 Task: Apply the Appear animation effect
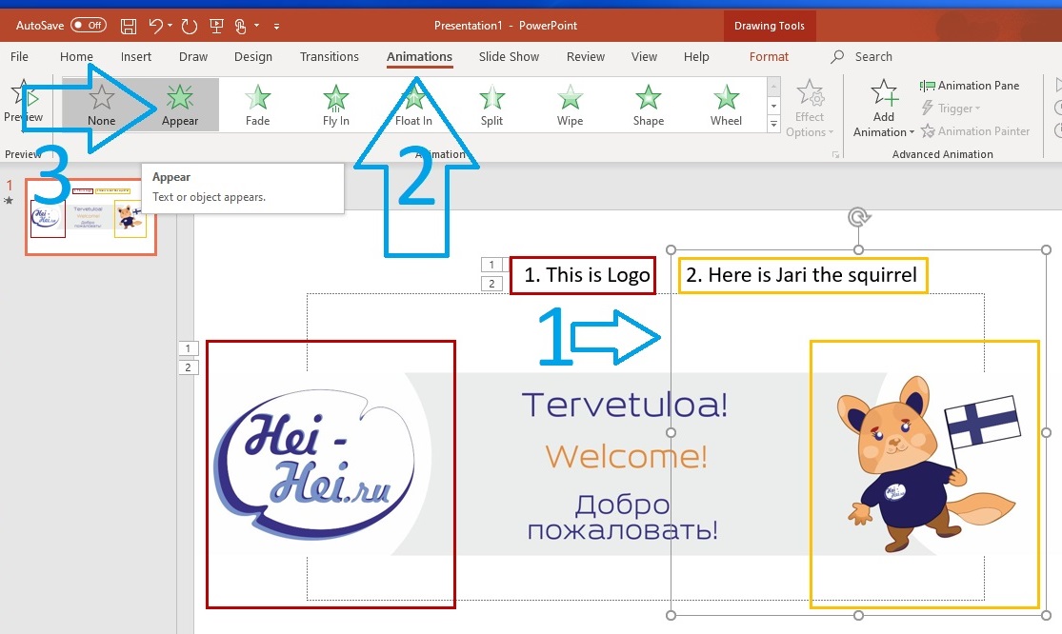click(x=179, y=105)
